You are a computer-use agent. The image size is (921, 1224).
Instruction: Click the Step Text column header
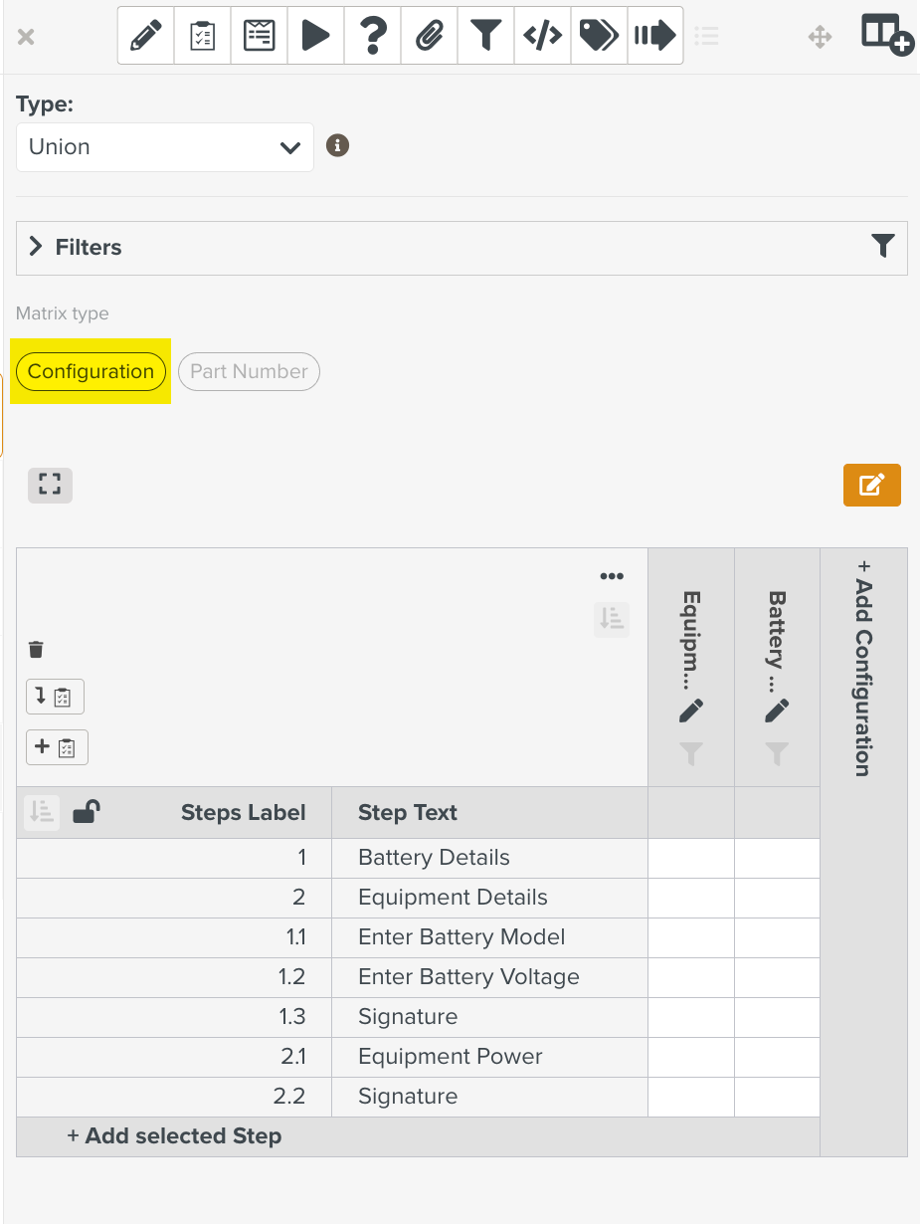pyautogui.click(x=408, y=813)
